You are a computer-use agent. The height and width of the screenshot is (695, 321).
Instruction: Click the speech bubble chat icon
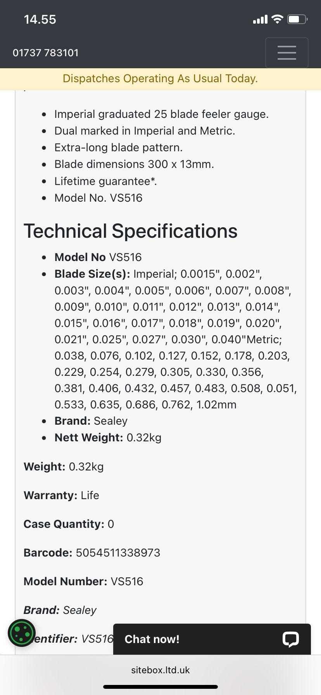click(x=290, y=639)
